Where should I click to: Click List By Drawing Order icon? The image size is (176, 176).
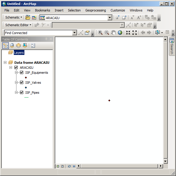coord(6,46)
